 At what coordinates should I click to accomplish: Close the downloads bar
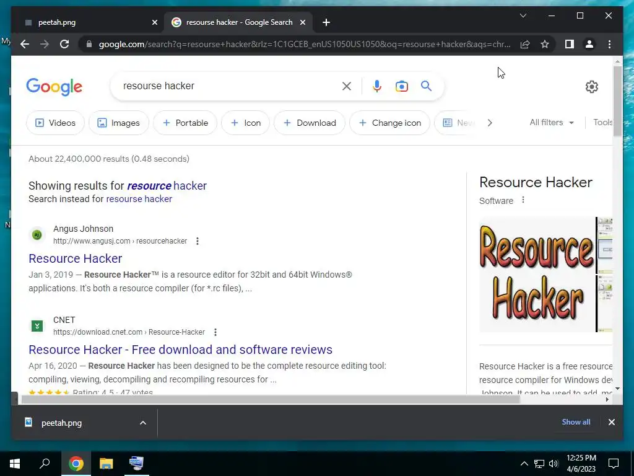[x=611, y=422]
